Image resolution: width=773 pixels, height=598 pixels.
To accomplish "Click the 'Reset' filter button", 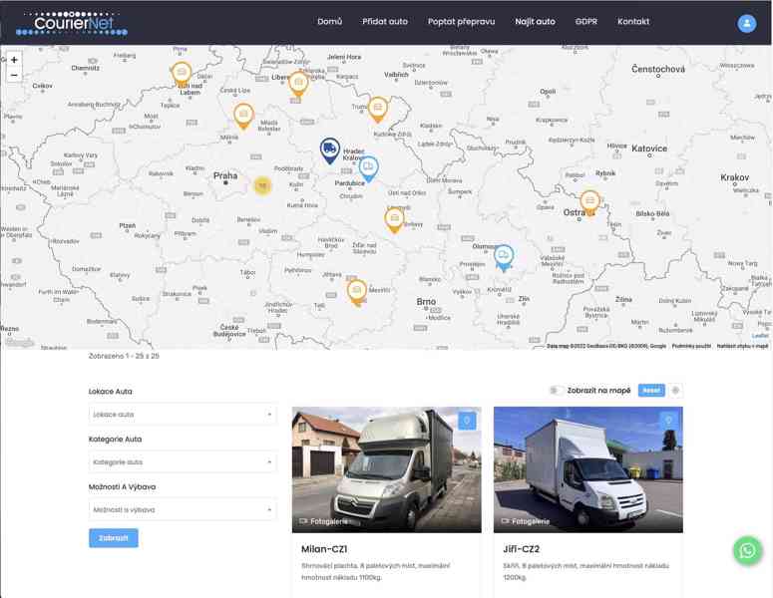I will click(650, 391).
